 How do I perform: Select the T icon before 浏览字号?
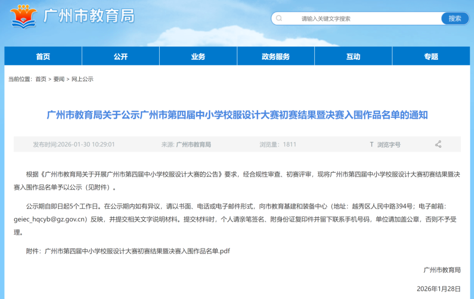click(372, 144)
